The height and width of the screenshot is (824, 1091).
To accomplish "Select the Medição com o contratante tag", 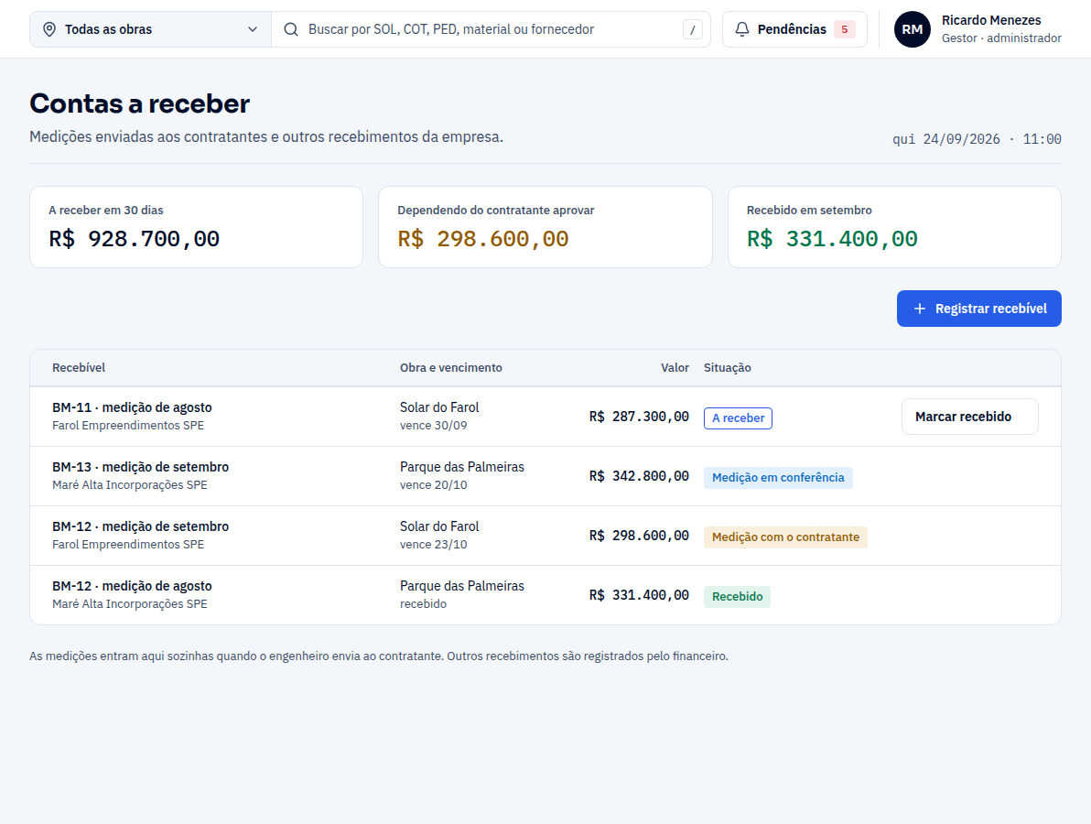I will [x=785, y=537].
